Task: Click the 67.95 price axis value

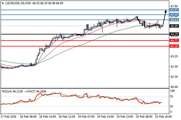Action: [x=173, y=6]
